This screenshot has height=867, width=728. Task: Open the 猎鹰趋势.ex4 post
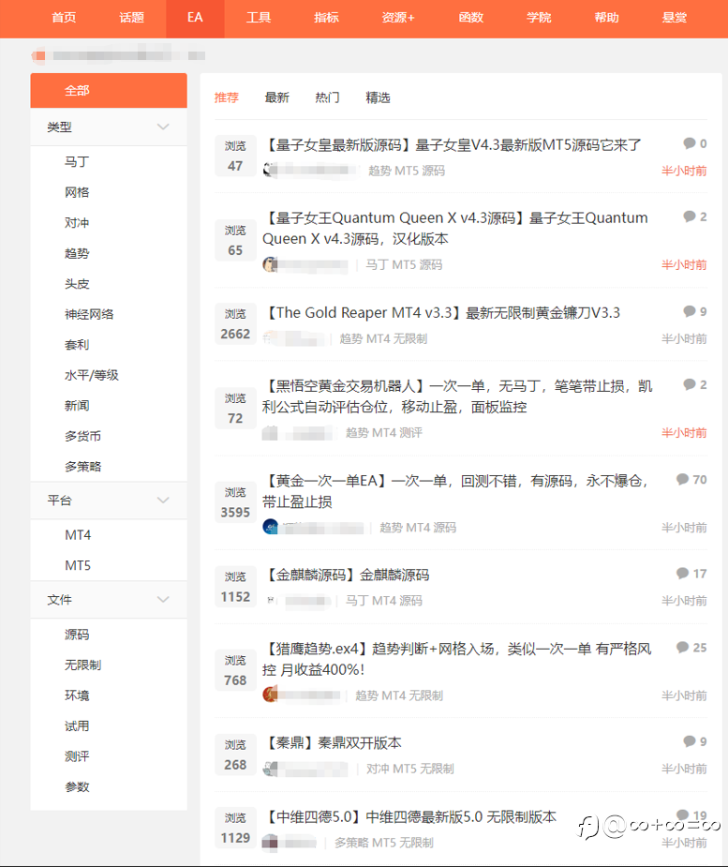(x=457, y=659)
